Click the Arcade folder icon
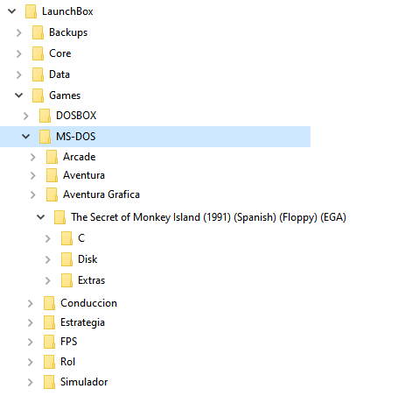Viewport: 405px width, 396px height. tap(52, 157)
